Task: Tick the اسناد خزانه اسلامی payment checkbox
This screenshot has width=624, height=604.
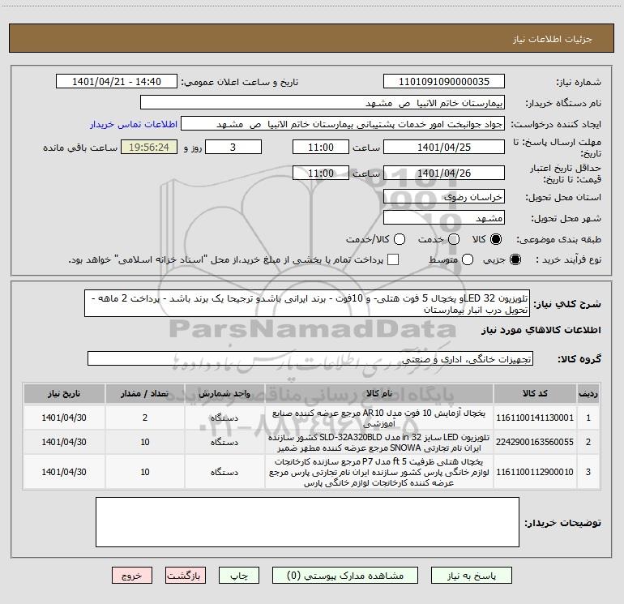Action: [x=393, y=259]
